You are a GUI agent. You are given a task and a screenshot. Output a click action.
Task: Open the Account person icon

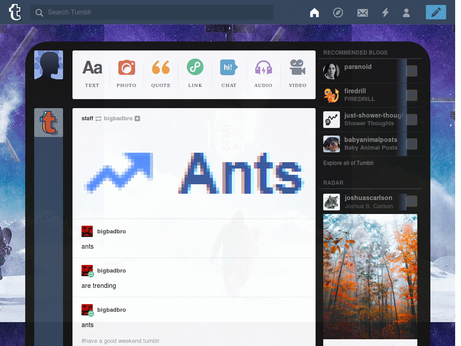click(x=406, y=13)
